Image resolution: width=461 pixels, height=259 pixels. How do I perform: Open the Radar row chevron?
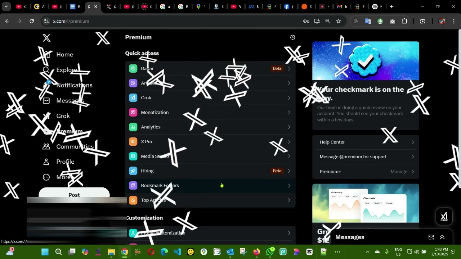coord(289,68)
